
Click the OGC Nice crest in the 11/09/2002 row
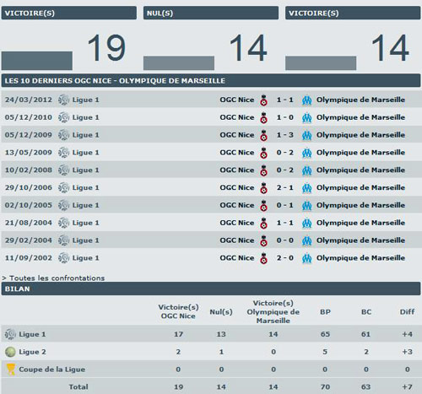(263, 258)
